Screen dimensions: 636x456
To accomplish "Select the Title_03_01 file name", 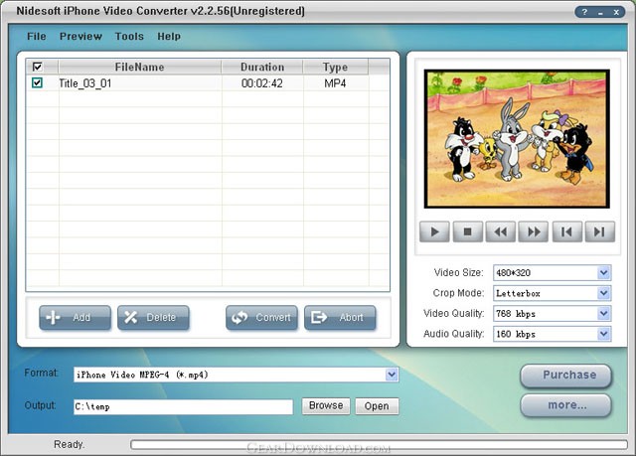I will [x=85, y=83].
